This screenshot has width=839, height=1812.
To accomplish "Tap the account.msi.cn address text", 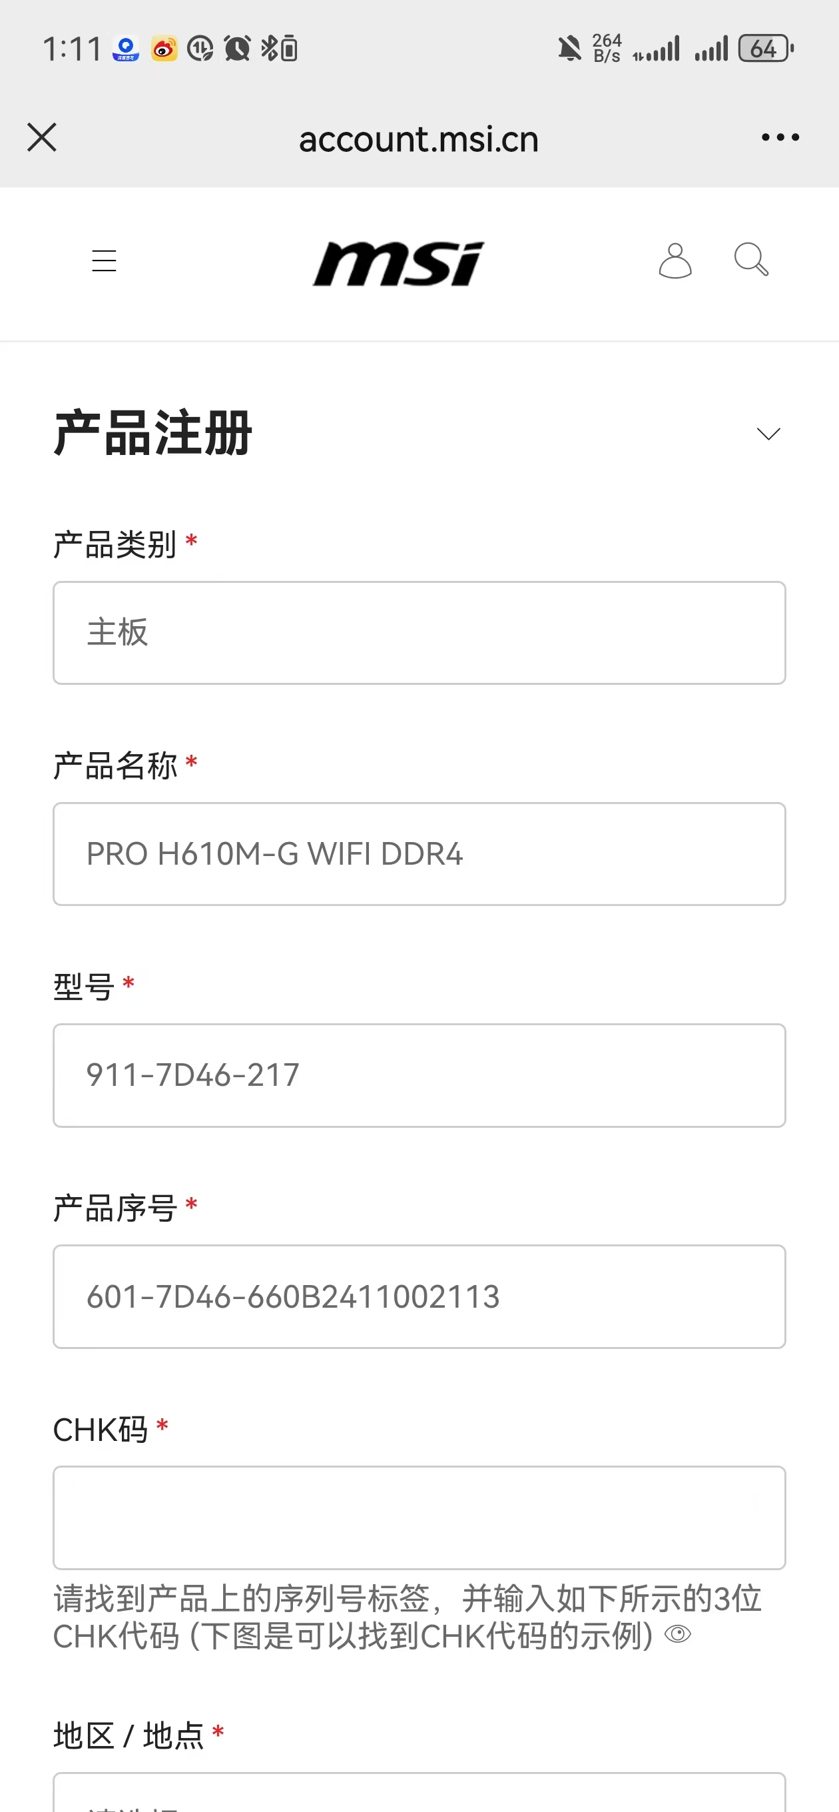I will (x=418, y=139).
